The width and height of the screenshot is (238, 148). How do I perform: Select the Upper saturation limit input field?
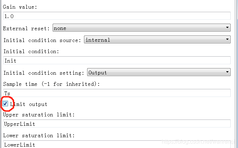[x=117, y=124]
